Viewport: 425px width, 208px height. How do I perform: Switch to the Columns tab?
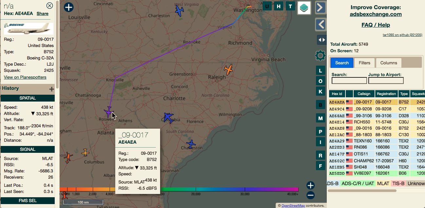click(x=389, y=63)
